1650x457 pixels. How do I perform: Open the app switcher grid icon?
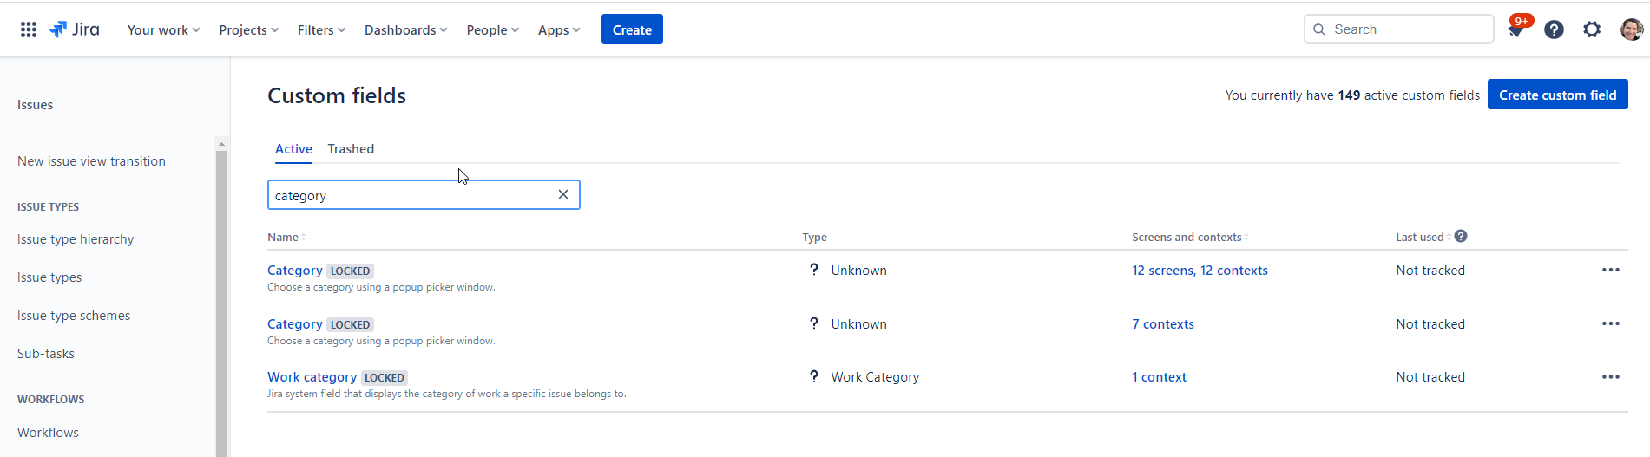point(29,29)
